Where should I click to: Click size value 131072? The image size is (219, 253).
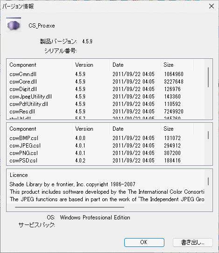pyautogui.click(x=172, y=138)
